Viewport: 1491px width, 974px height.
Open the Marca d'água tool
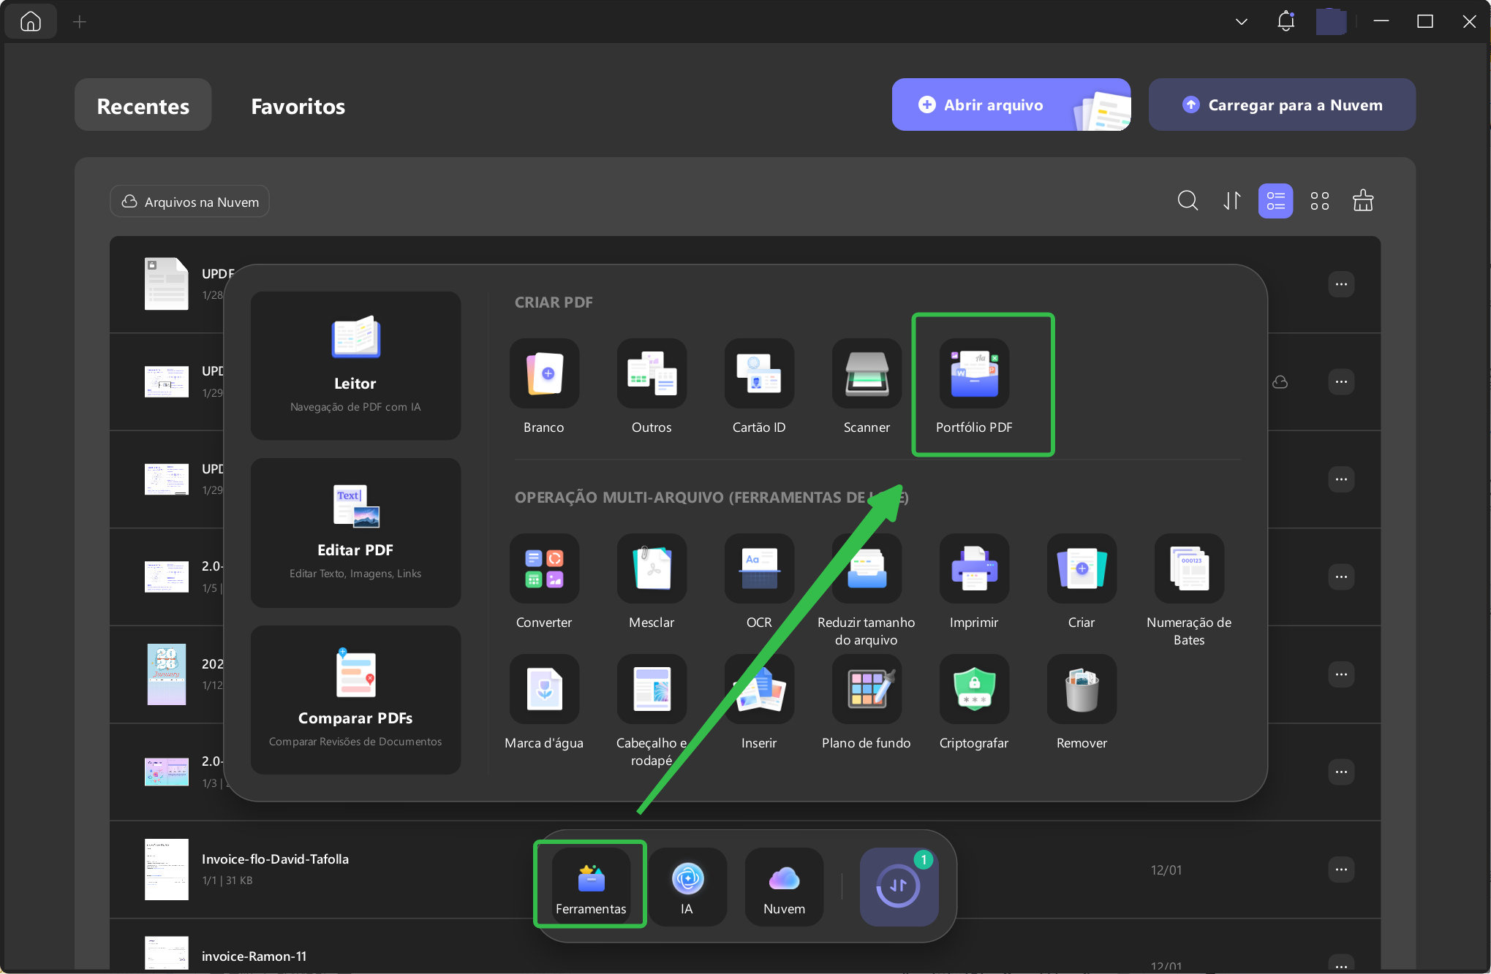544,690
